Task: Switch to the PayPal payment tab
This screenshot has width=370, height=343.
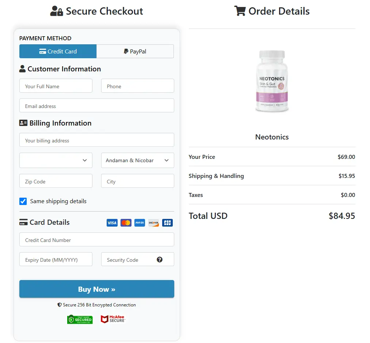Action: (135, 52)
